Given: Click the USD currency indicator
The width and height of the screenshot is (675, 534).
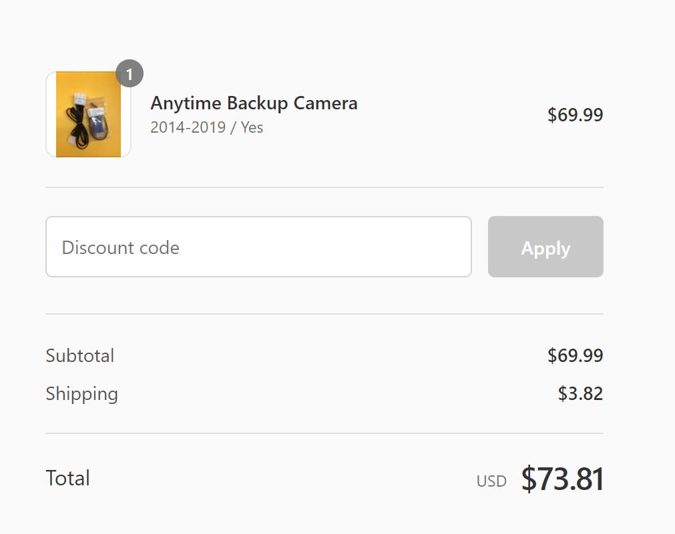Looking at the screenshot, I should click(491, 481).
